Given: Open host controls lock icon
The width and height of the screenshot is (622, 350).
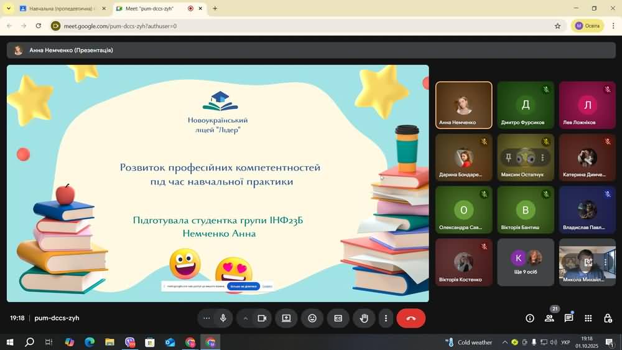Looking at the screenshot, I should point(608,318).
